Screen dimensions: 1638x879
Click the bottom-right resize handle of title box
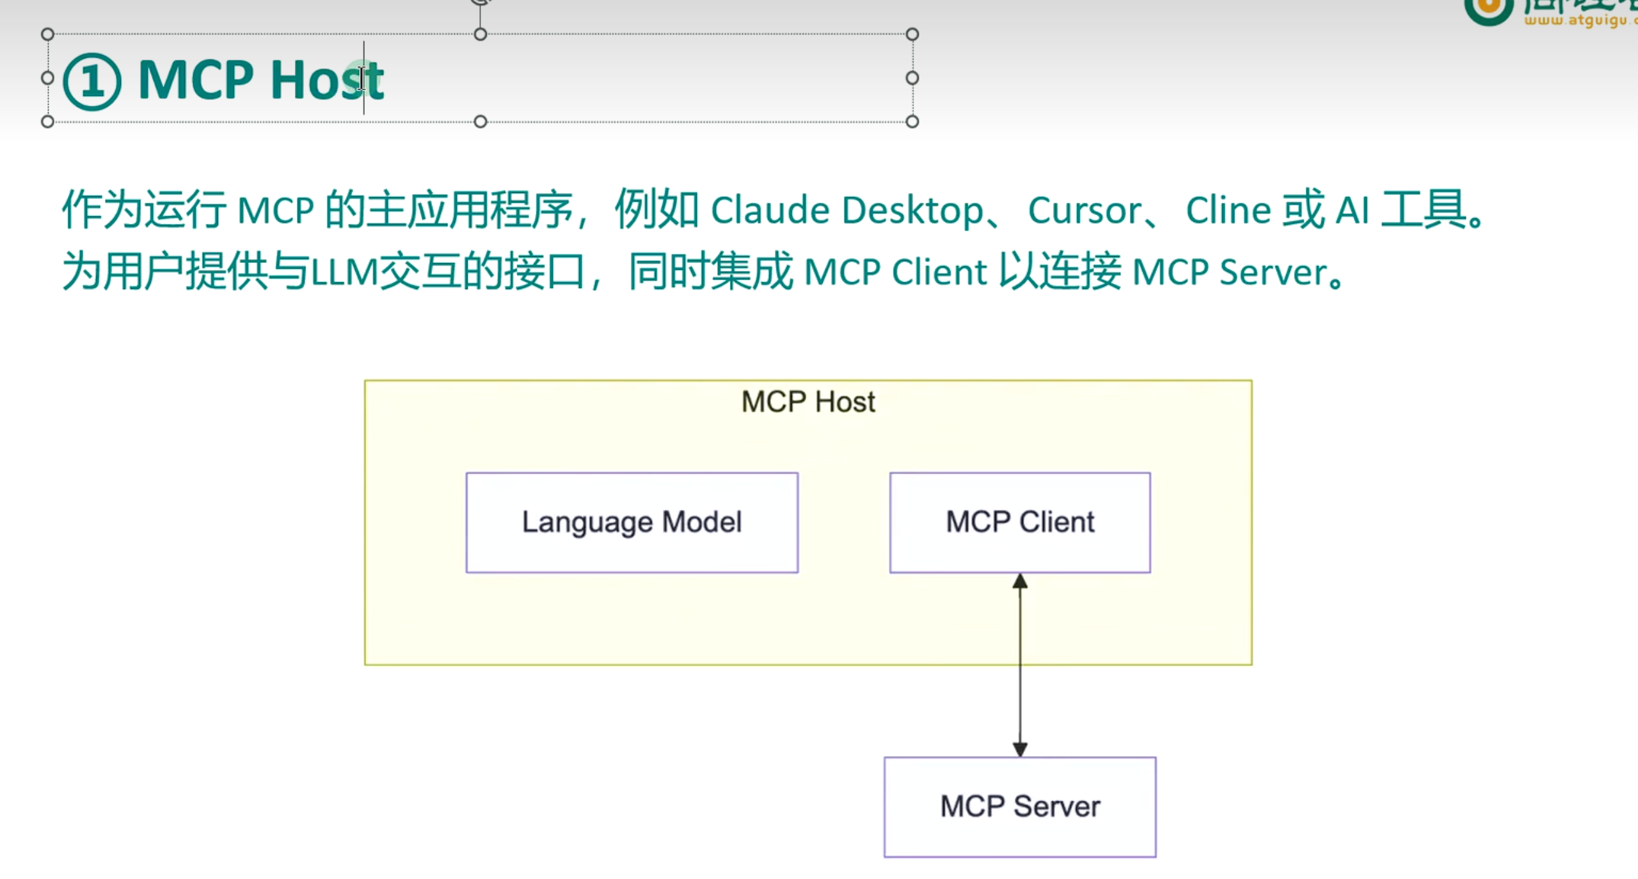pyautogui.click(x=912, y=122)
